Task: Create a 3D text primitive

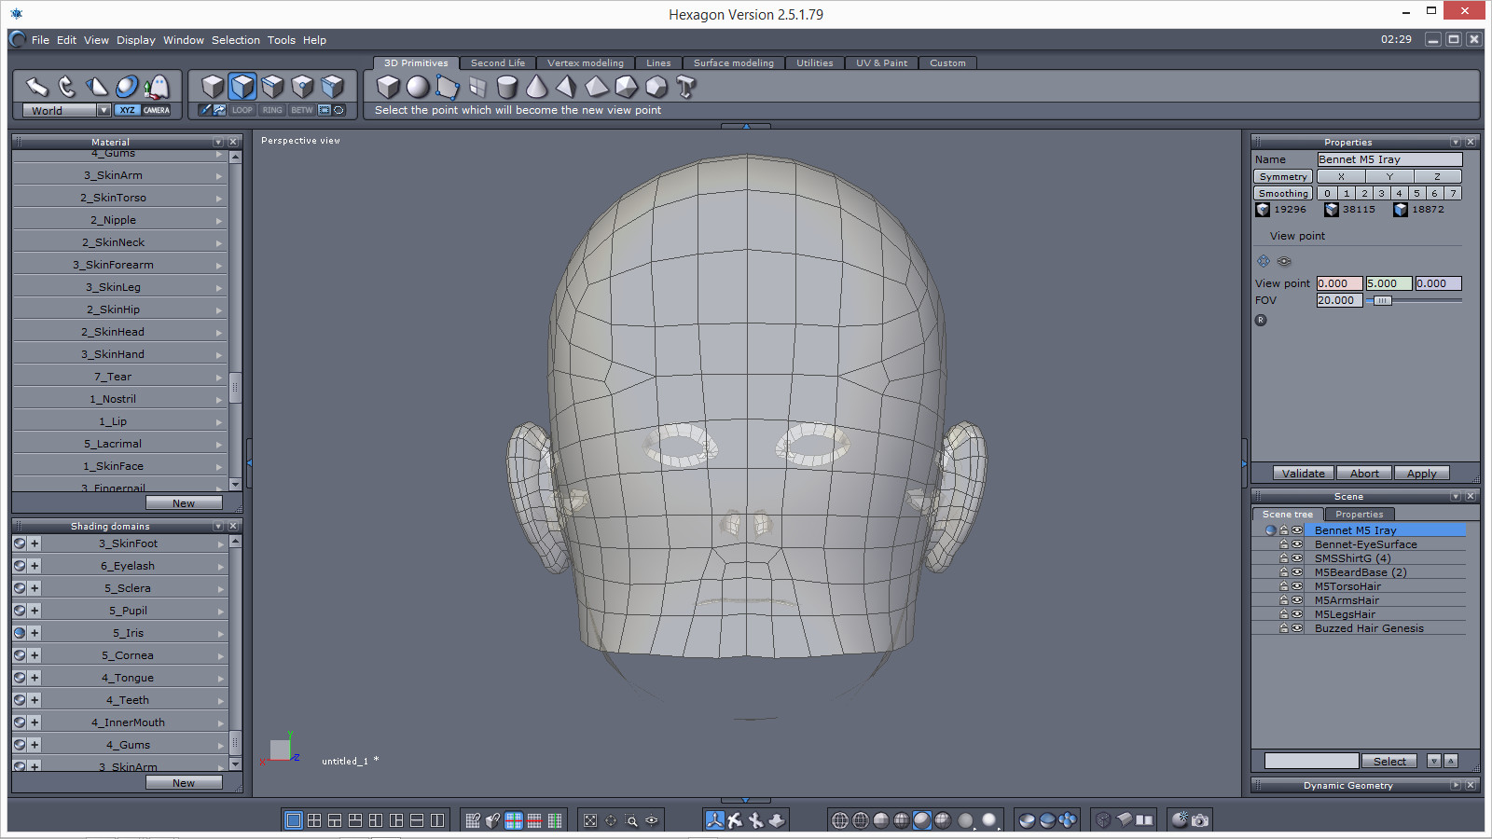Action: (686, 87)
